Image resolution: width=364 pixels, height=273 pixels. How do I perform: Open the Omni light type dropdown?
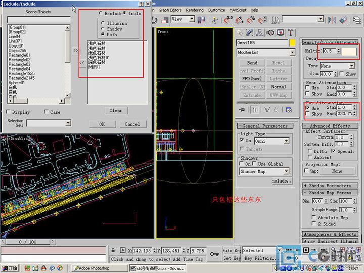coord(286,141)
